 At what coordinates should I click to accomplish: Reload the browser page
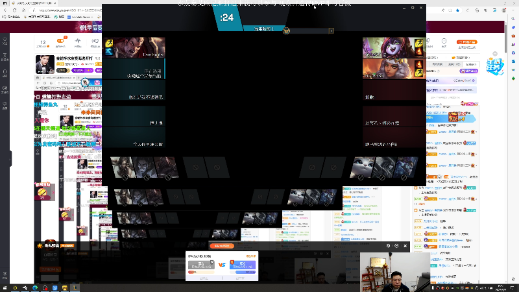click(14, 10)
